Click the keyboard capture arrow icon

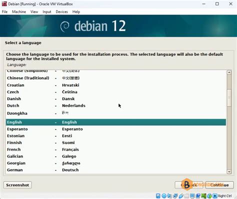pos(215,196)
